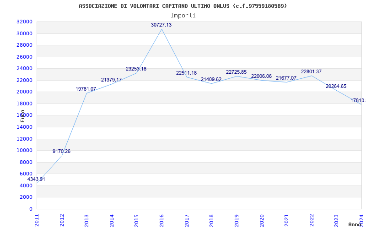Select the 0 y-axis tick label

31,209
